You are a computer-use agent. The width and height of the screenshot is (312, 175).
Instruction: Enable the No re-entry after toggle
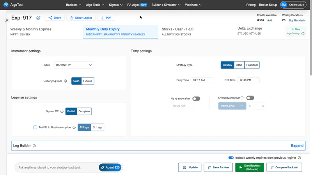[196, 99]
